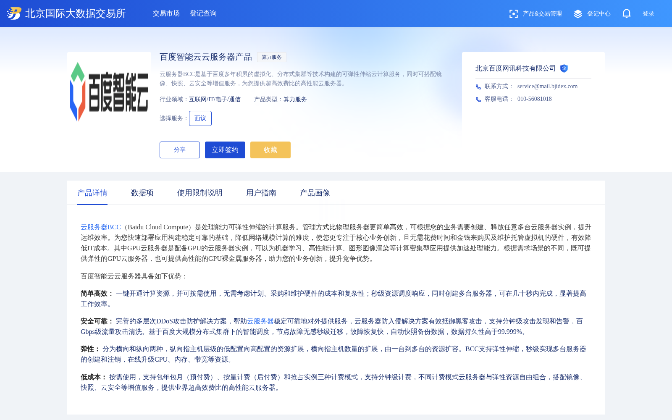Click the 低成本： heading
The width and height of the screenshot is (672, 420).
click(x=94, y=377)
